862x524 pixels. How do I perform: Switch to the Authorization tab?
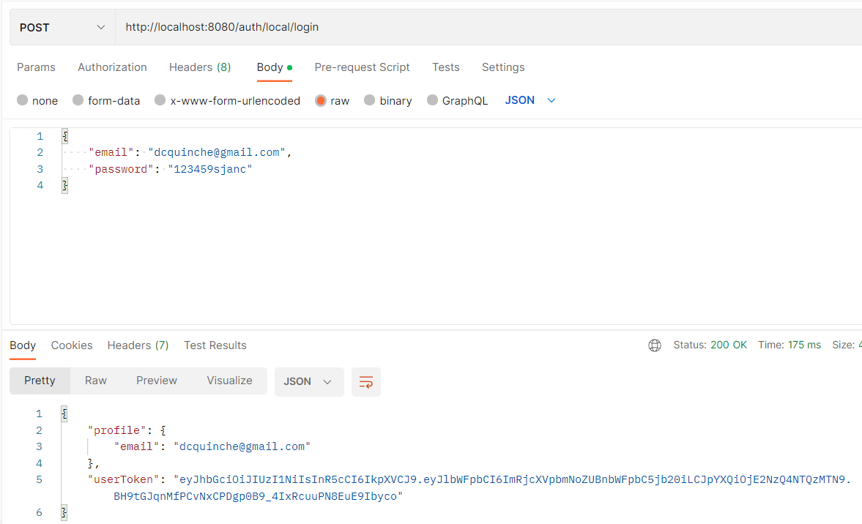(x=112, y=67)
